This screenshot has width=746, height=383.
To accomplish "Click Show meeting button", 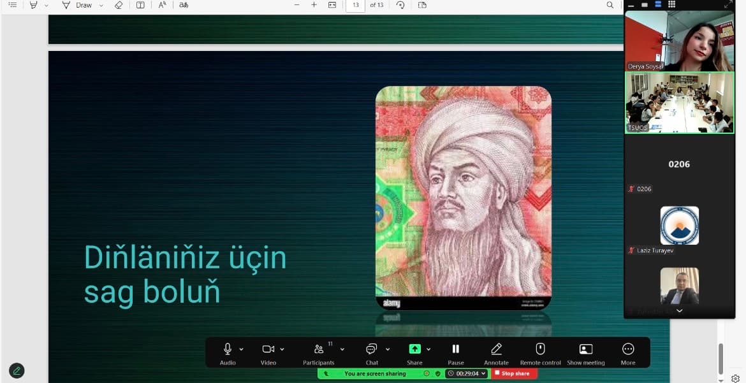I will coord(586,354).
